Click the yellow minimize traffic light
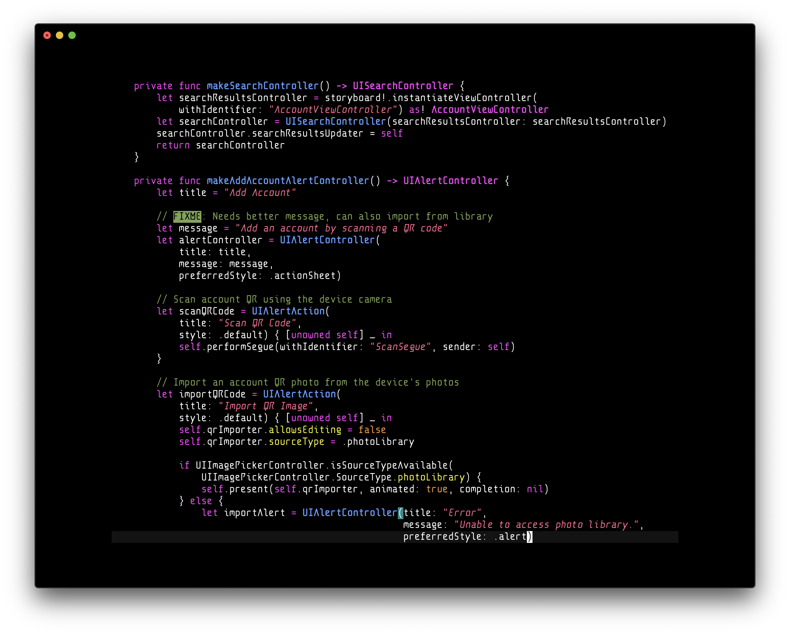Screen dimensions: 790x634 point(60,35)
